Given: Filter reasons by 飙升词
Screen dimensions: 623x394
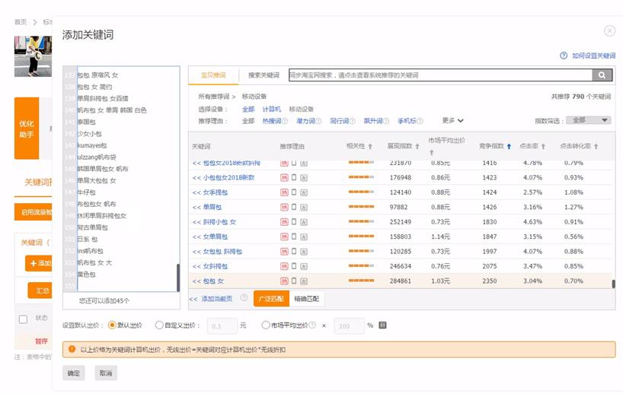Looking at the screenshot, I should pos(372,121).
